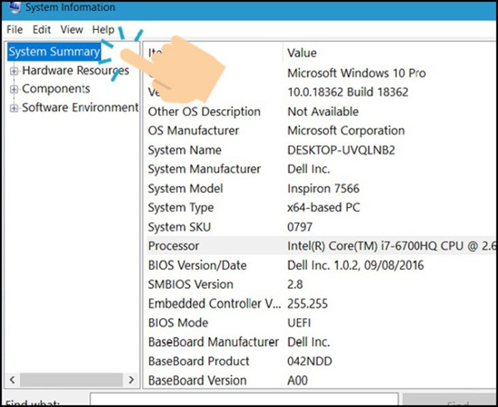The image size is (498, 407).
Task: Click tree pane left scroll arrow
Action: (12, 379)
